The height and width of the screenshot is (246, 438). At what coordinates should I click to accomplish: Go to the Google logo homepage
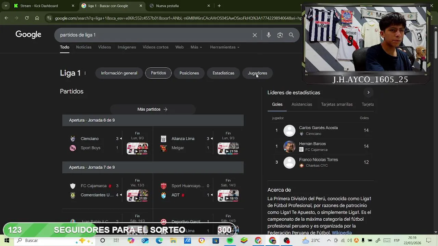[28, 35]
